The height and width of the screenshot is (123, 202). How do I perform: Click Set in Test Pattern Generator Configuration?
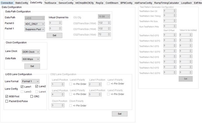tap(186, 79)
